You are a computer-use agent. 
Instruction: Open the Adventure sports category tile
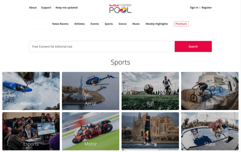pyautogui.click(x=31, y=91)
